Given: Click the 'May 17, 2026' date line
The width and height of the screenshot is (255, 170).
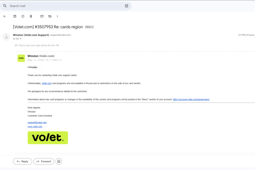Looking at the screenshot, I should click(44, 60).
